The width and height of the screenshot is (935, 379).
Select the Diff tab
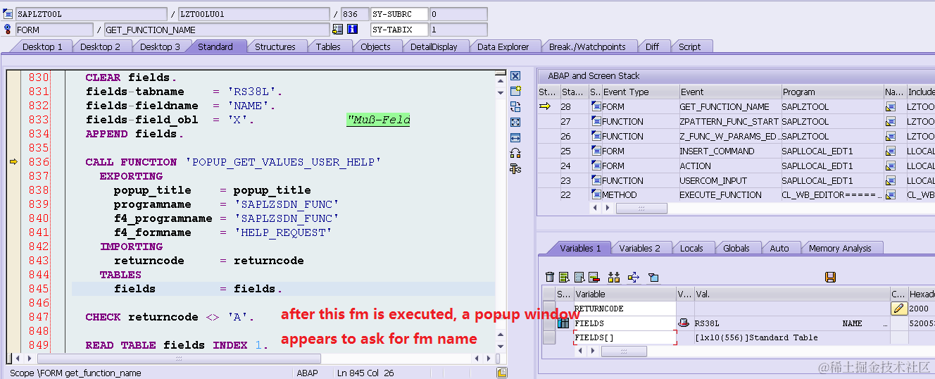point(653,46)
